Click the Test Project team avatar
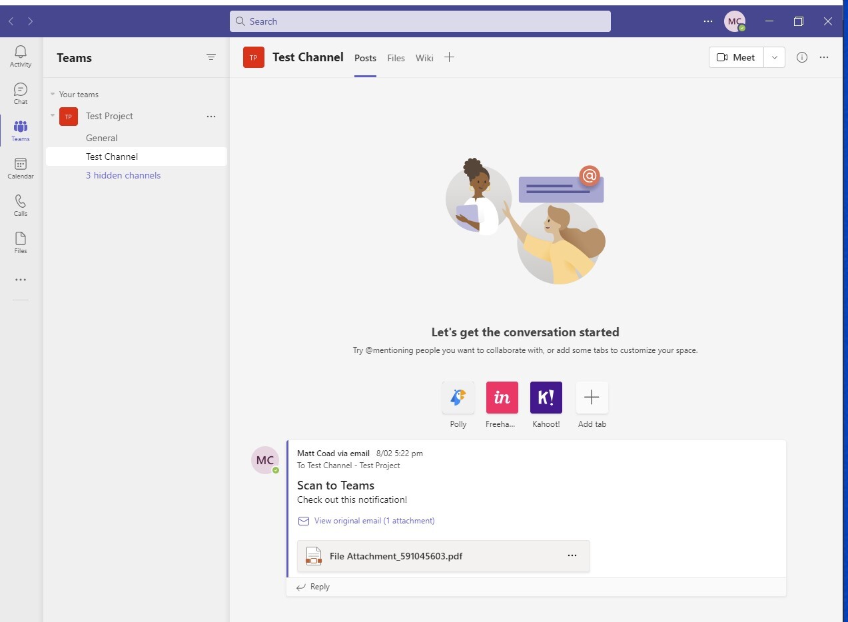 (x=68, y=116)
